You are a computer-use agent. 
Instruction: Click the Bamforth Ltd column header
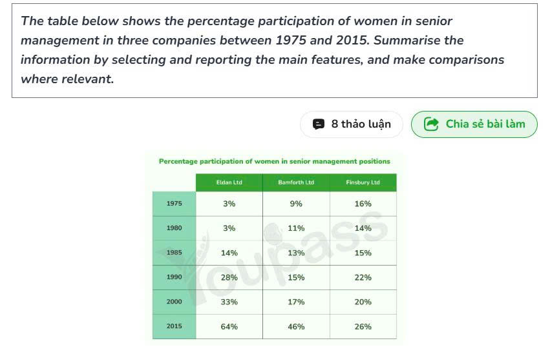(x=296, y=182)
